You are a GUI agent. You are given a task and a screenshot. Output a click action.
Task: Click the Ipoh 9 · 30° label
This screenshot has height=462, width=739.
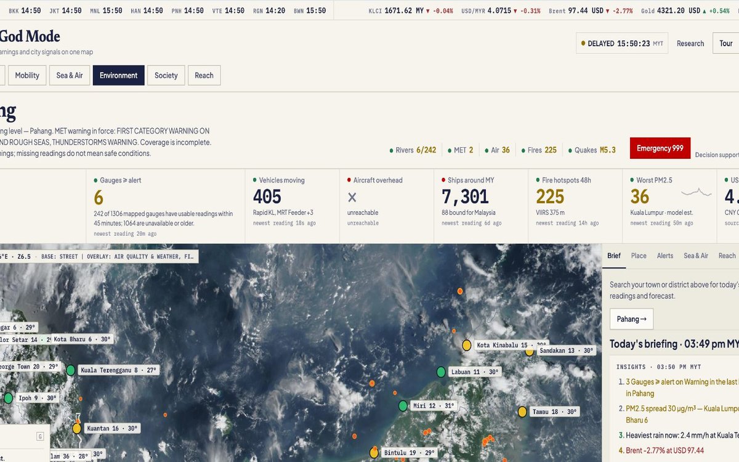coord(38,398)
